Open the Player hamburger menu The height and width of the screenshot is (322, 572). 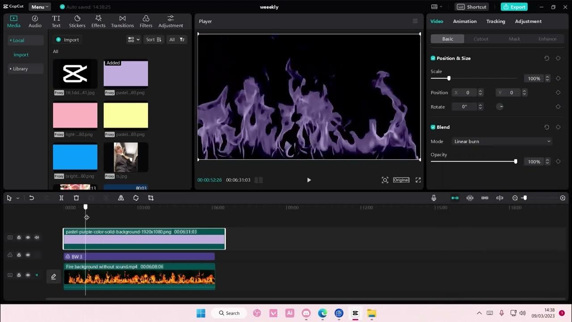click(x=415, y=21)
